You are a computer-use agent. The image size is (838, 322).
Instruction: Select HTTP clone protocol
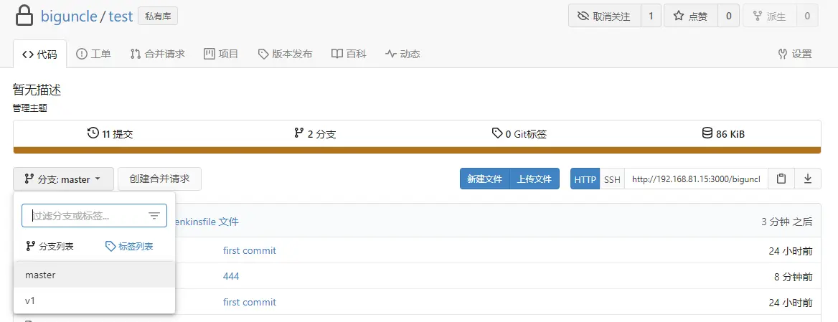[585, 179]
